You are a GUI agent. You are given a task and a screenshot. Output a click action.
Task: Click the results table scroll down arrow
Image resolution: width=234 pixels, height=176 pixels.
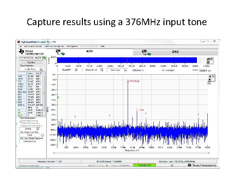pos(44,115)
